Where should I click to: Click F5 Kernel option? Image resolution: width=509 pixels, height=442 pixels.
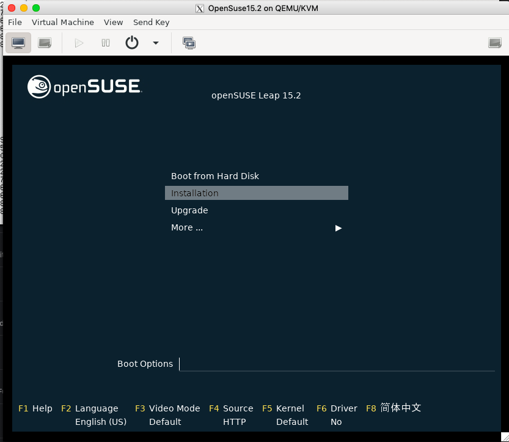point(283,408)
